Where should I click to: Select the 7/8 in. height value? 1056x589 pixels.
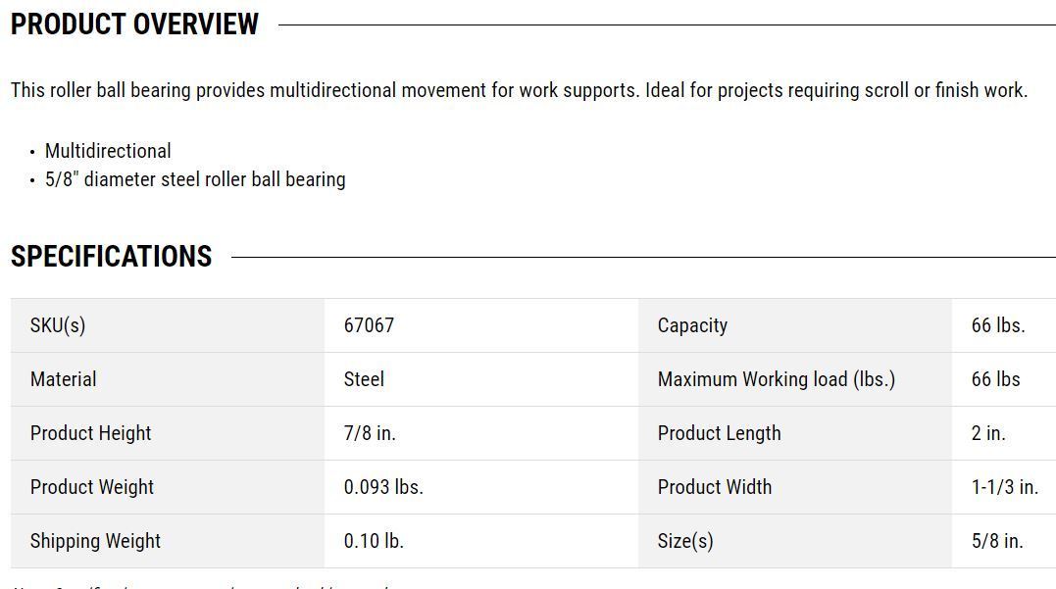(x=369, y=433)
